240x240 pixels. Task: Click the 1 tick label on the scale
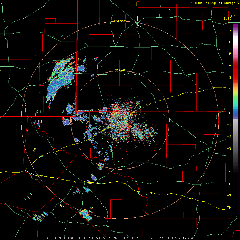point(230,101)
